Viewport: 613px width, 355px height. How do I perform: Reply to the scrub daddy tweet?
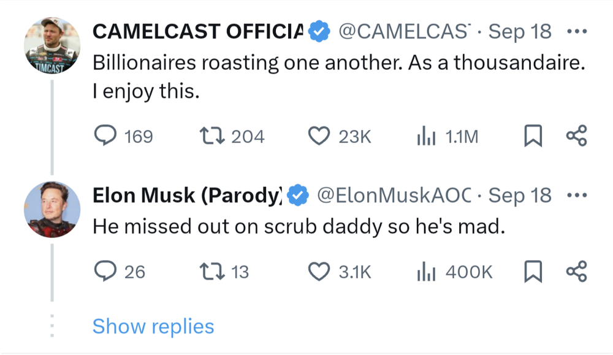[x=107, y=272]
